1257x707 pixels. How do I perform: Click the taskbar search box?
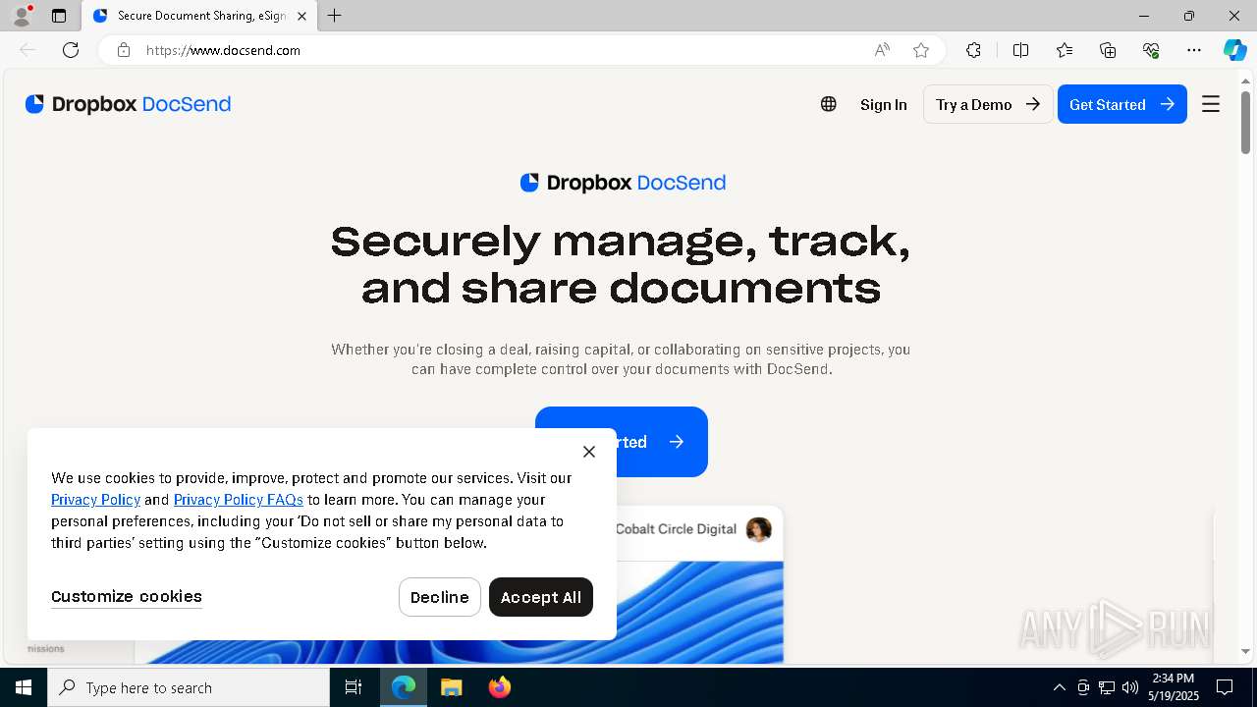coord(189,687)
